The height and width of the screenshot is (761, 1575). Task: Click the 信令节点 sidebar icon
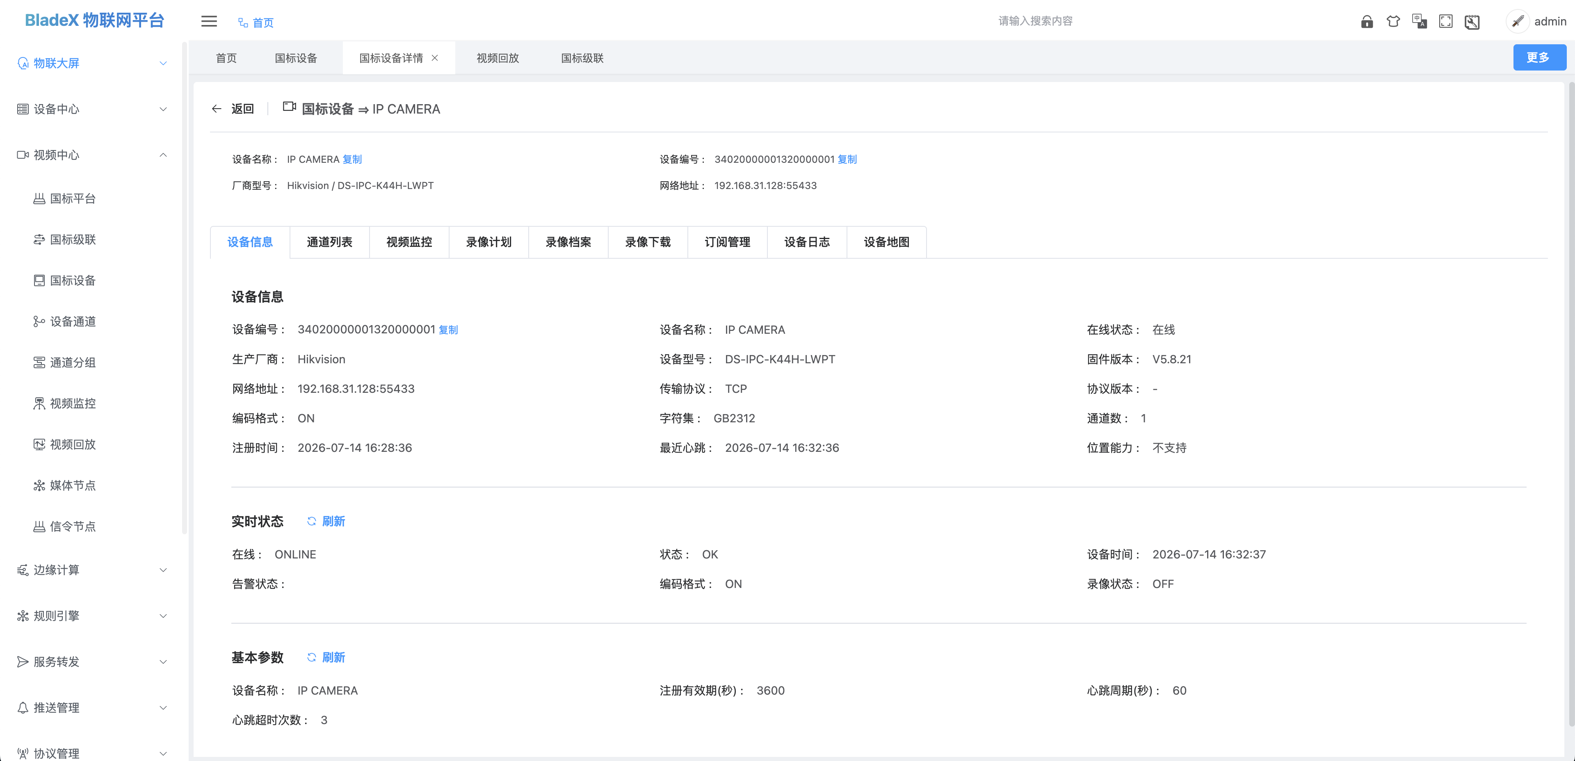[x=39, y=526]
